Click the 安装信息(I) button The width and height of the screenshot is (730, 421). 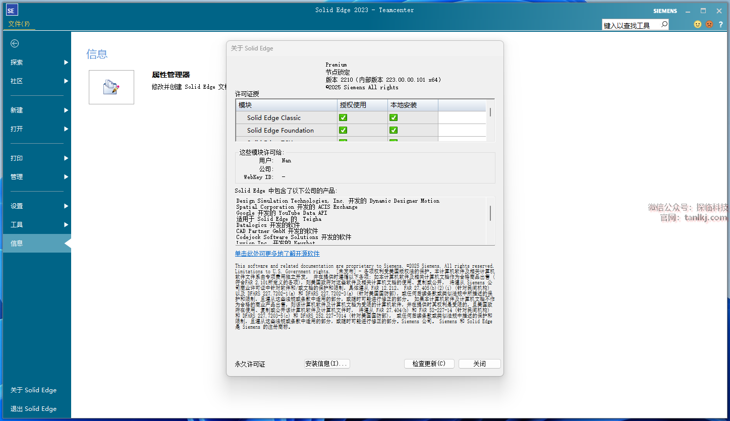[x=326, y=364]
